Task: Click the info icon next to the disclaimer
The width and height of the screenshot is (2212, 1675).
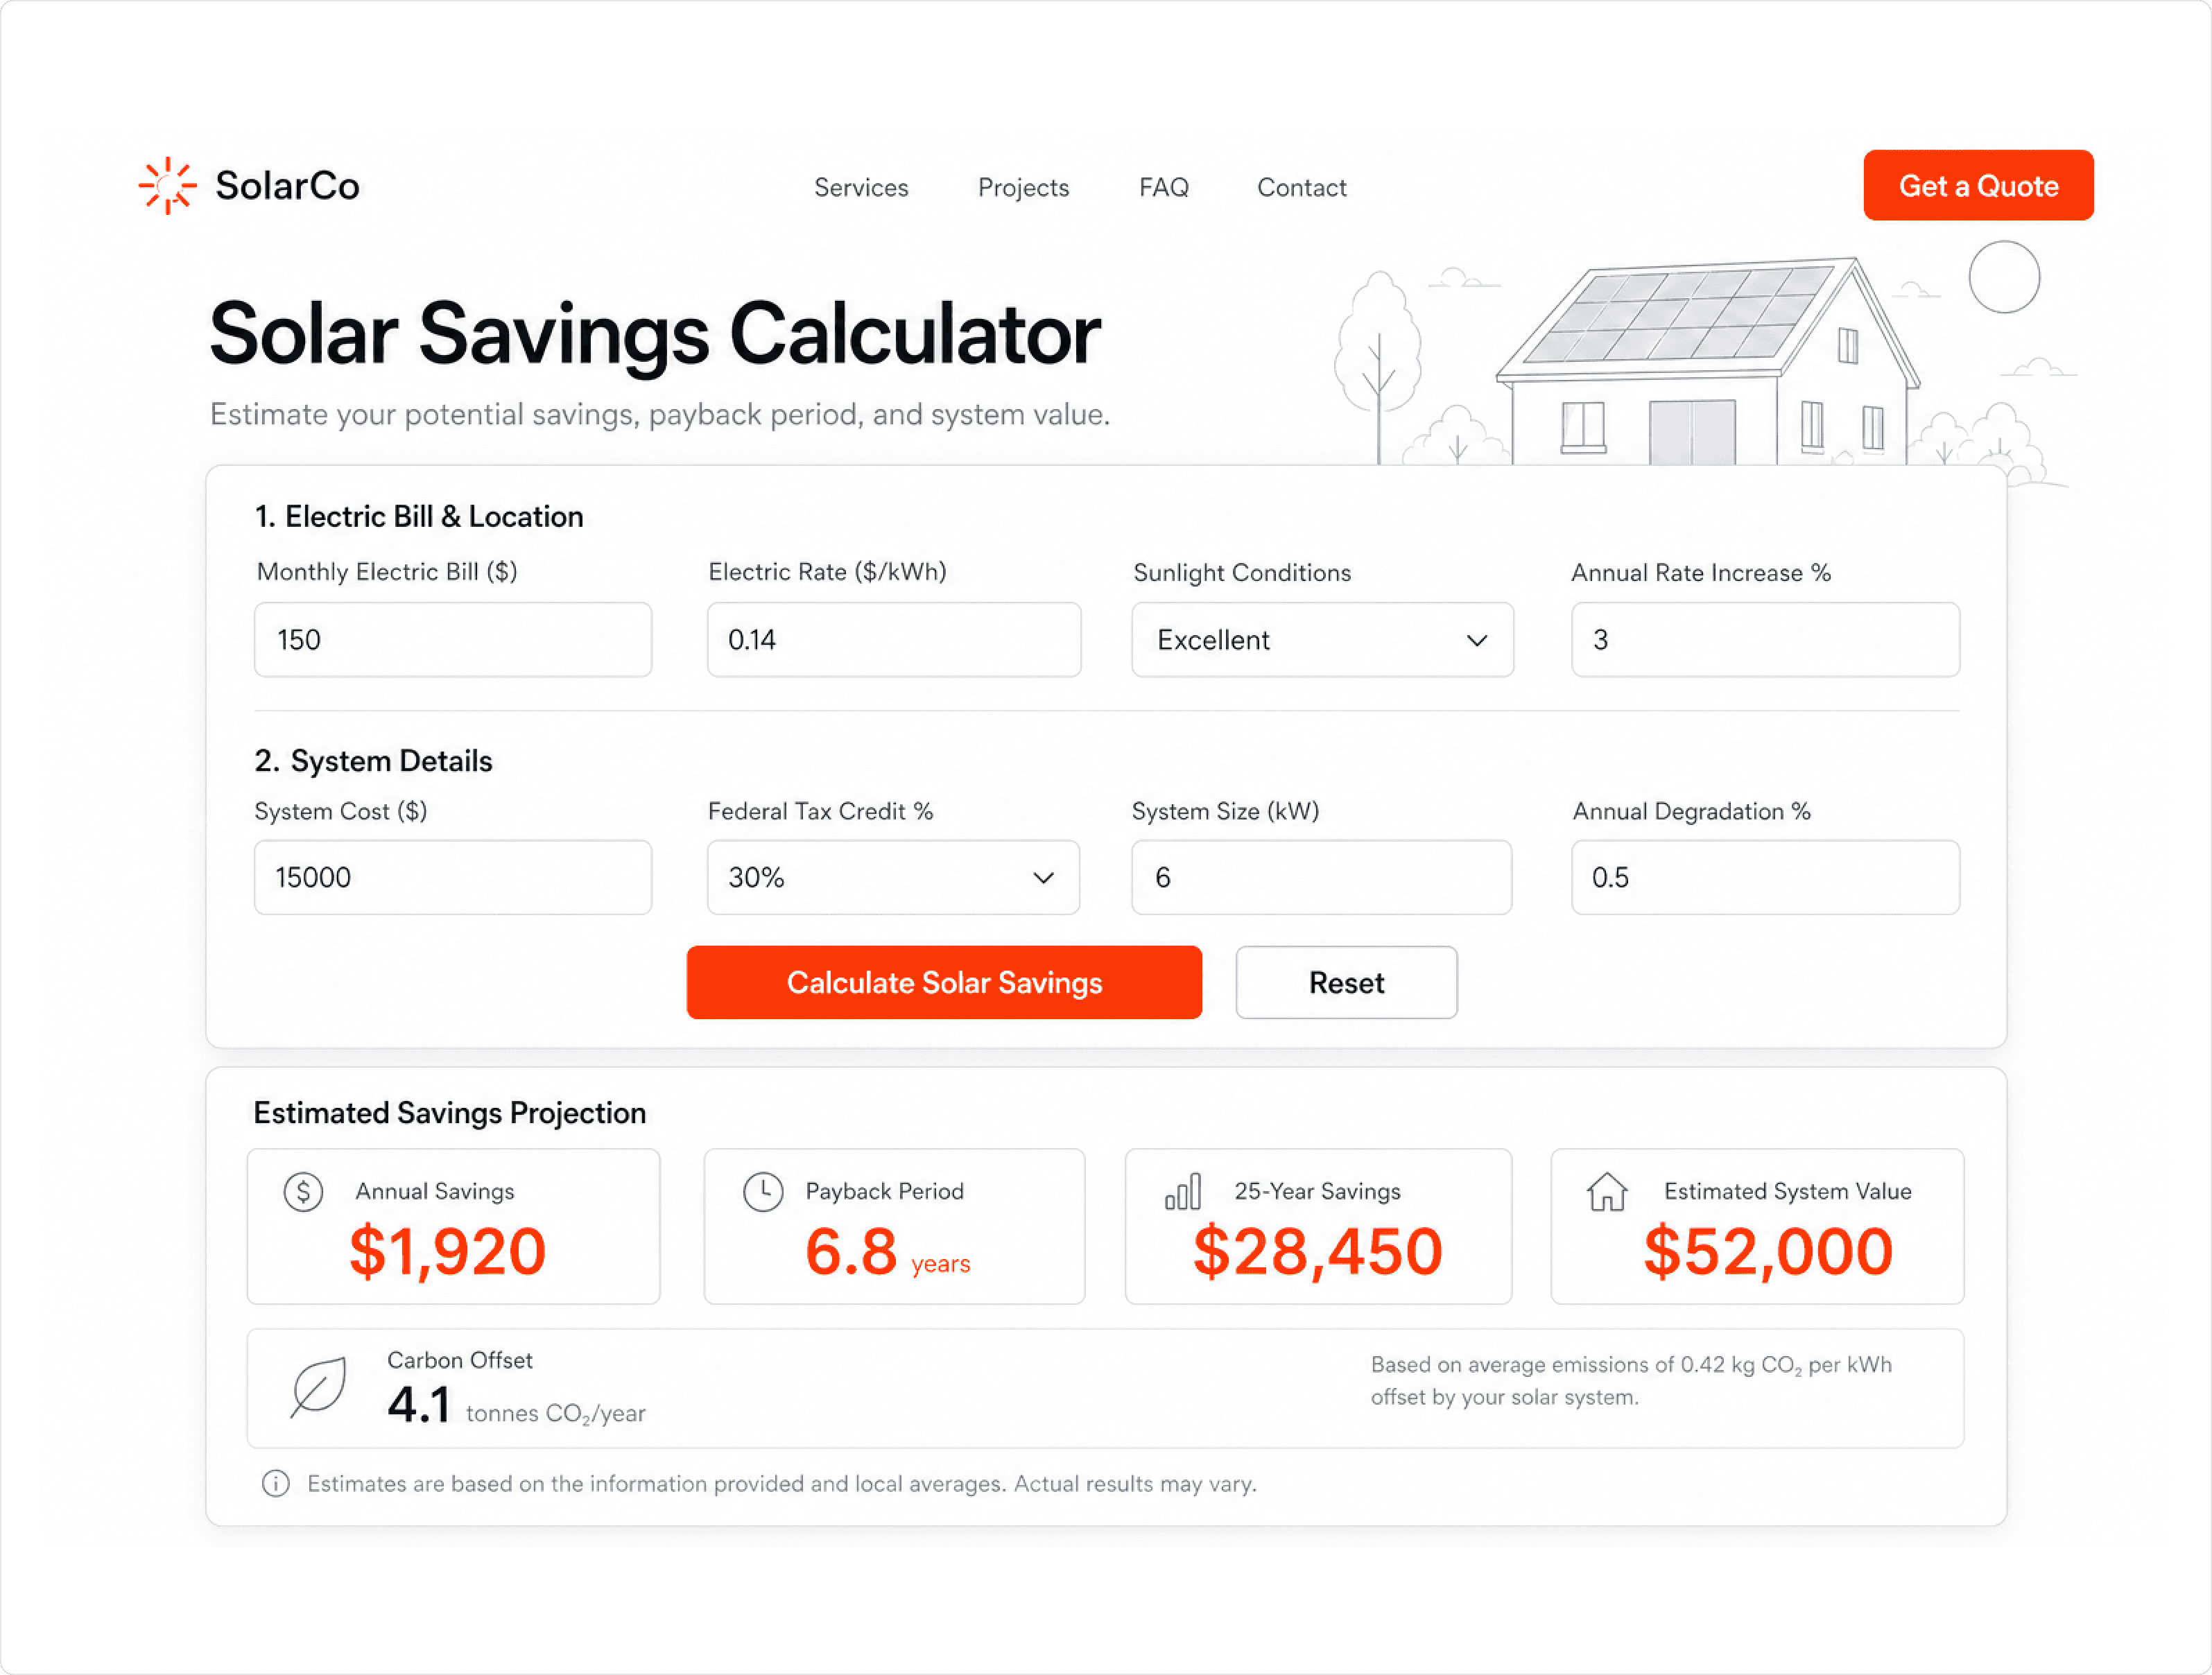Action: point(275,1483)
